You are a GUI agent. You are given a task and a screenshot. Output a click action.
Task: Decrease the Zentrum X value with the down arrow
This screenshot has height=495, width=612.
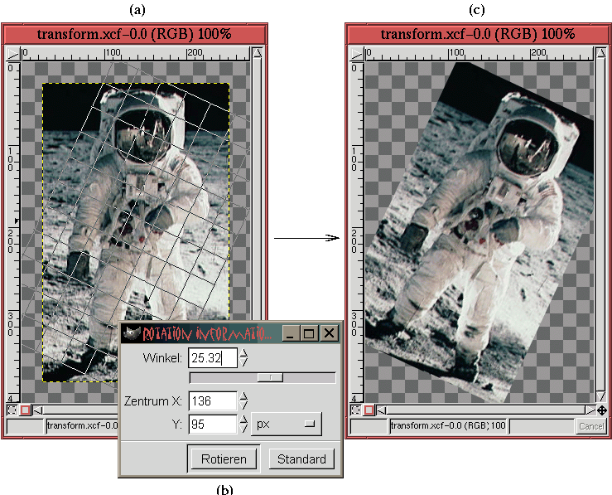244,406
